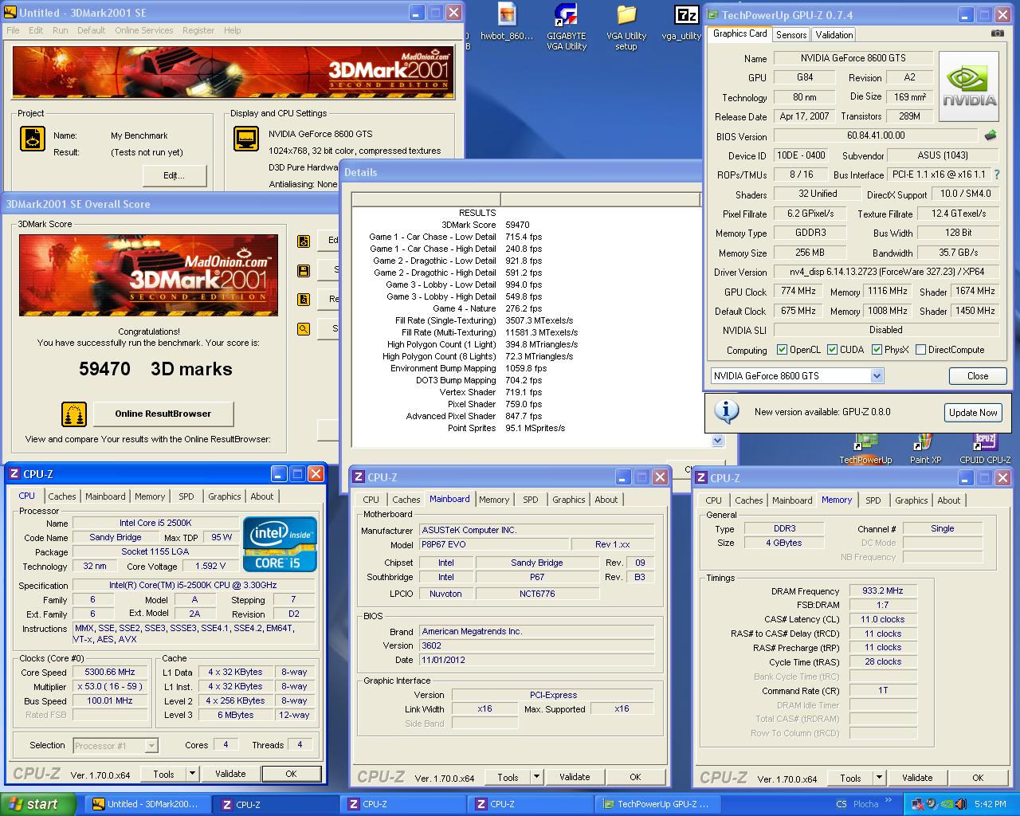Viewport: 1020px width, 816px height.
Task: Click OK in the right CPU-Z Memory window
Action: coord(978,778)
